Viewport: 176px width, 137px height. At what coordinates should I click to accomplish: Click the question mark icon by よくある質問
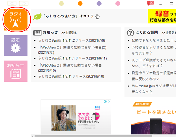[x=131, y=33]
